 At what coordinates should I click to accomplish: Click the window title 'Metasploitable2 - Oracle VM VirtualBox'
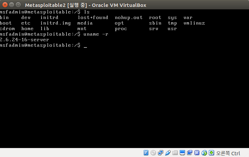coord(86,5)
